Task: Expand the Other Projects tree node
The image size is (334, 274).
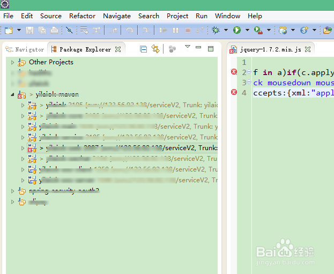Action: coord(12,62)
